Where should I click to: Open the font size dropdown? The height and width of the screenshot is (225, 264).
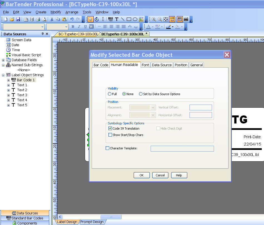pos(66,27)
